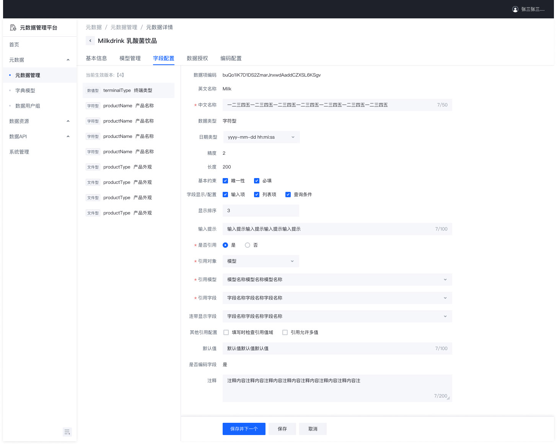Go back using arrow next to Milkdrink
This screenshot has height=445, width=557.
click(90, 41)
